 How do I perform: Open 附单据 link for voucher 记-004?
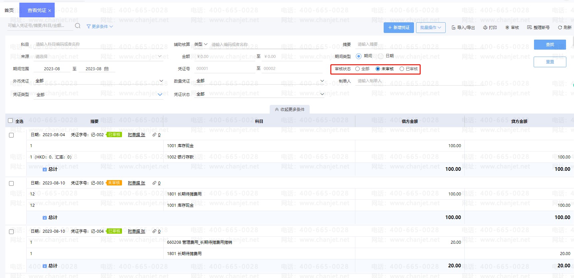point(137,231)
